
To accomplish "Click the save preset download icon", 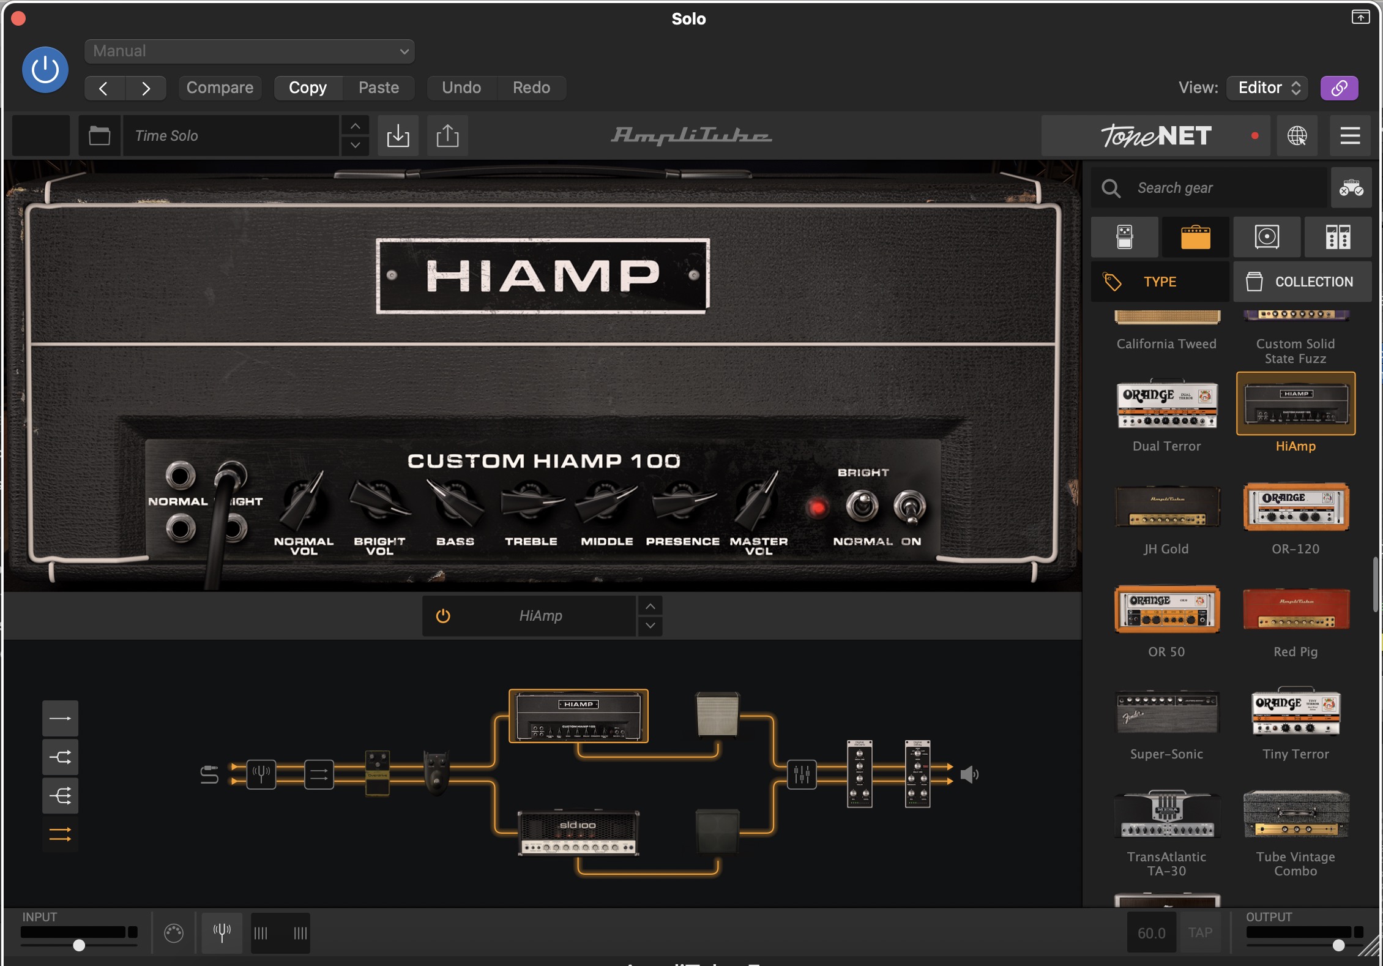I will tap(398, 135).
